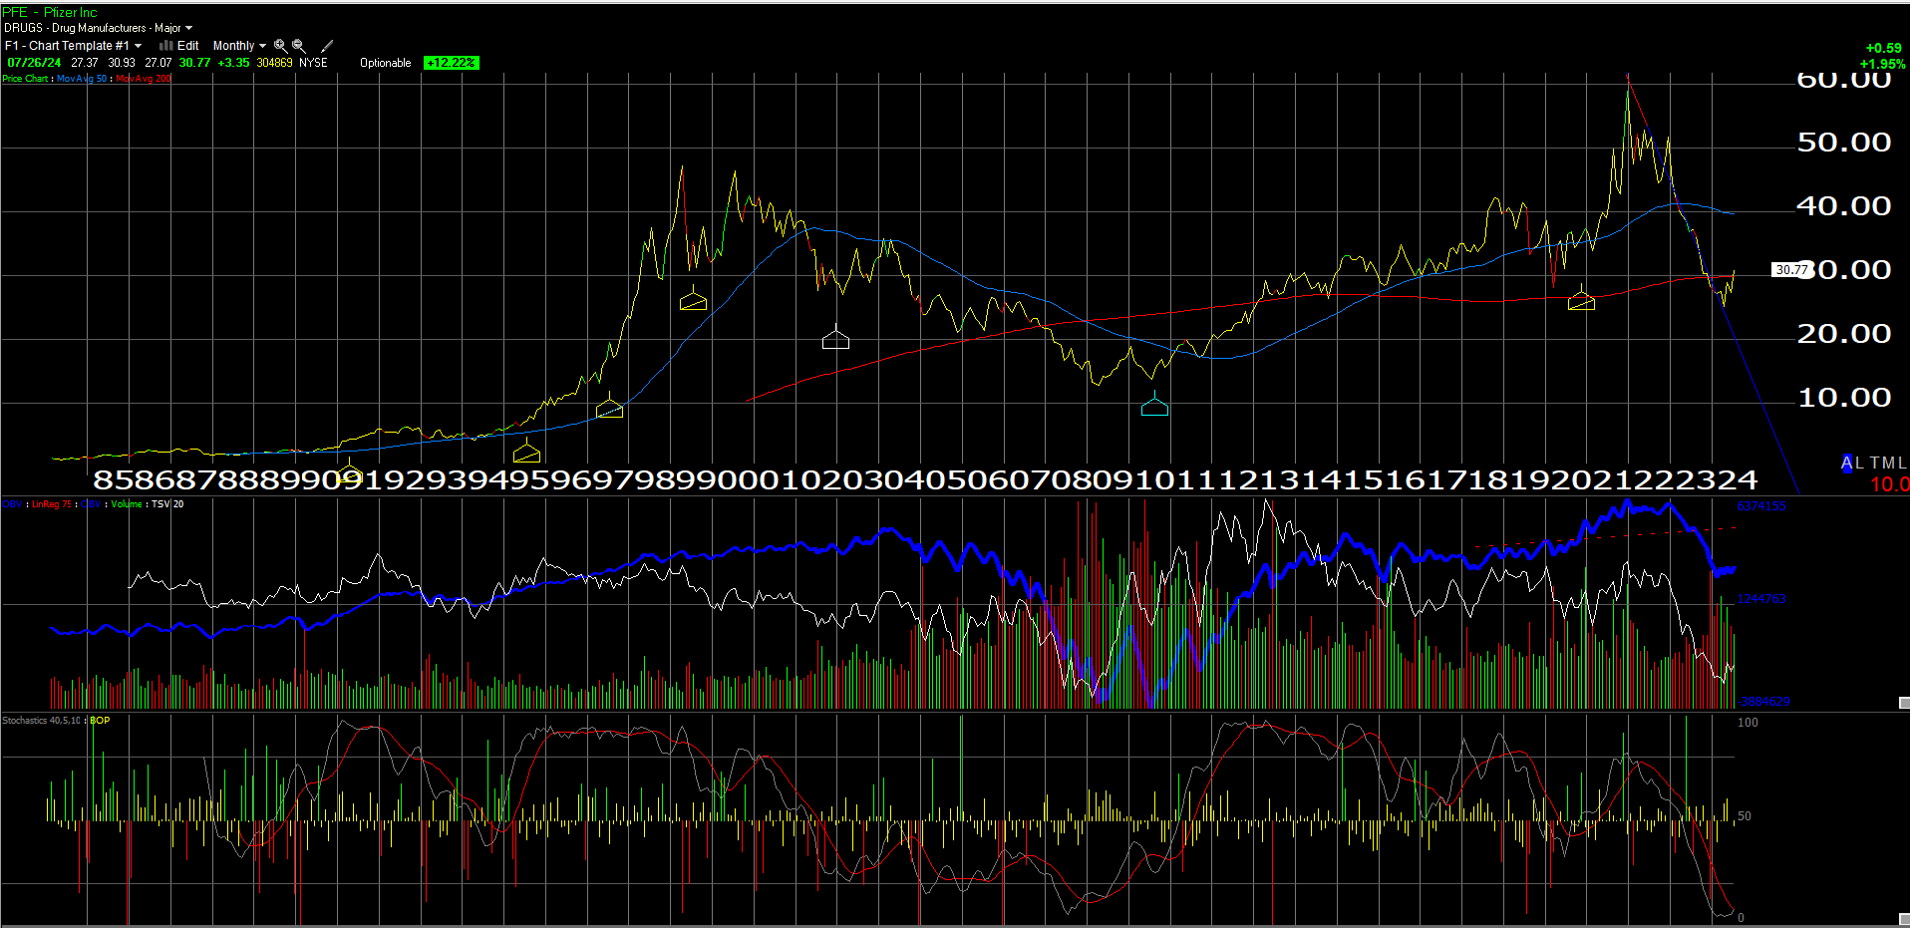Viewport: 1910px width, 928px height.
Task: Click the 30.93 high price value
Action: (x=122, y=63)
